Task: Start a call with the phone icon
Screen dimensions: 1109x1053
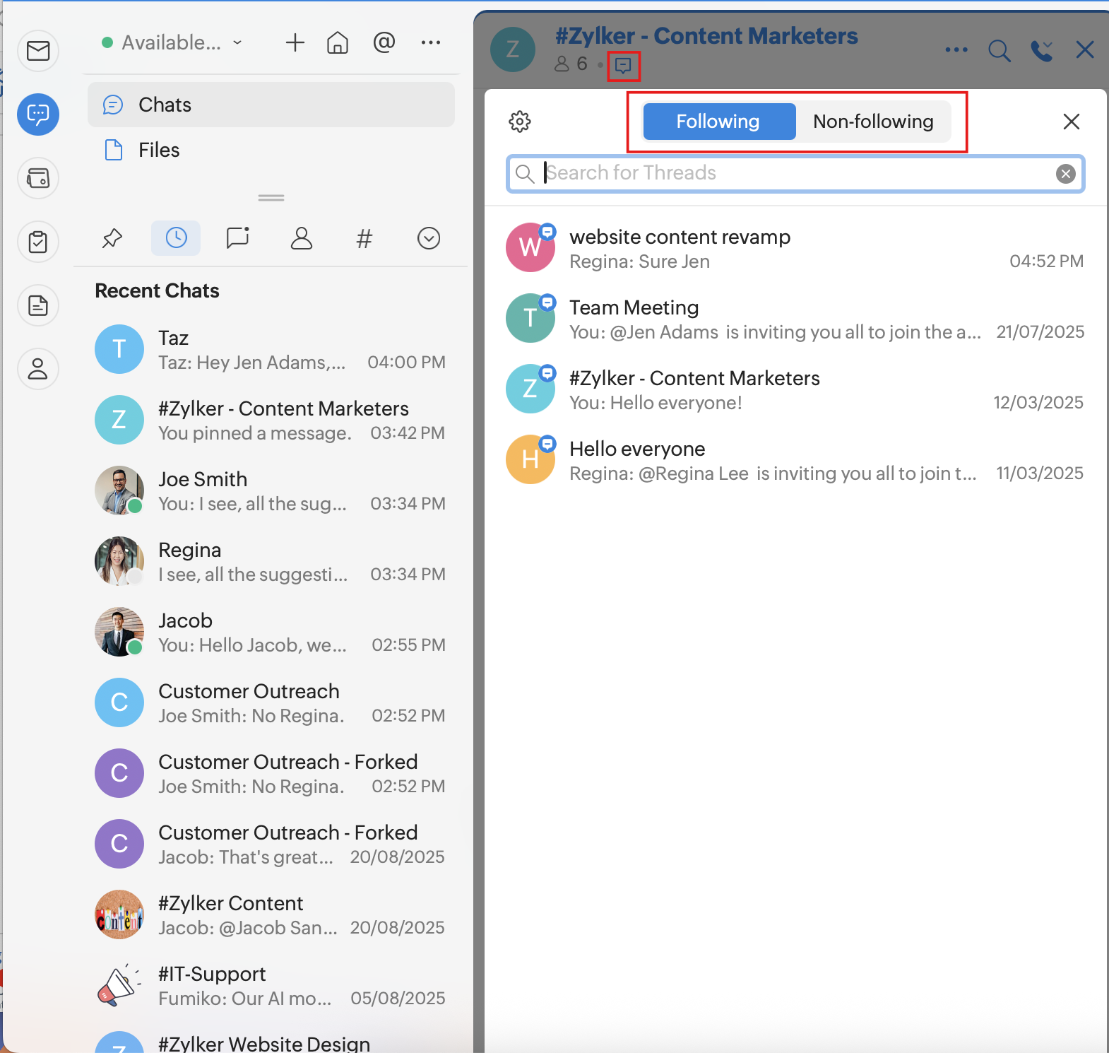Action: tap(1041, 50)
